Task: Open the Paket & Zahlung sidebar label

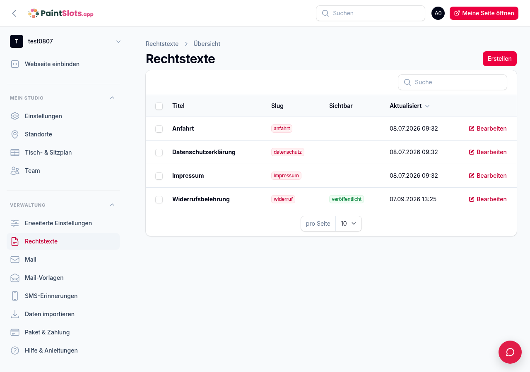Action: click(x=47, y=332)
